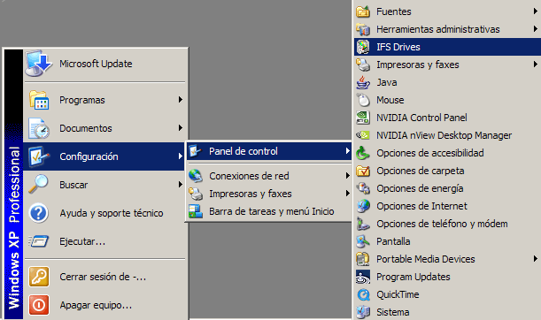Click the NVIDIA nView Desktop Manager icon
The image size is (541, 320).
363,135
